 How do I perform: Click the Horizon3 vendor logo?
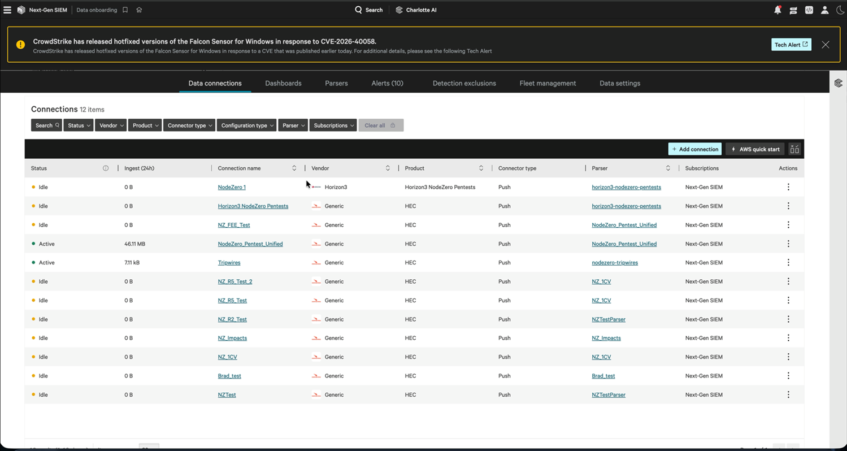[316, 187]
